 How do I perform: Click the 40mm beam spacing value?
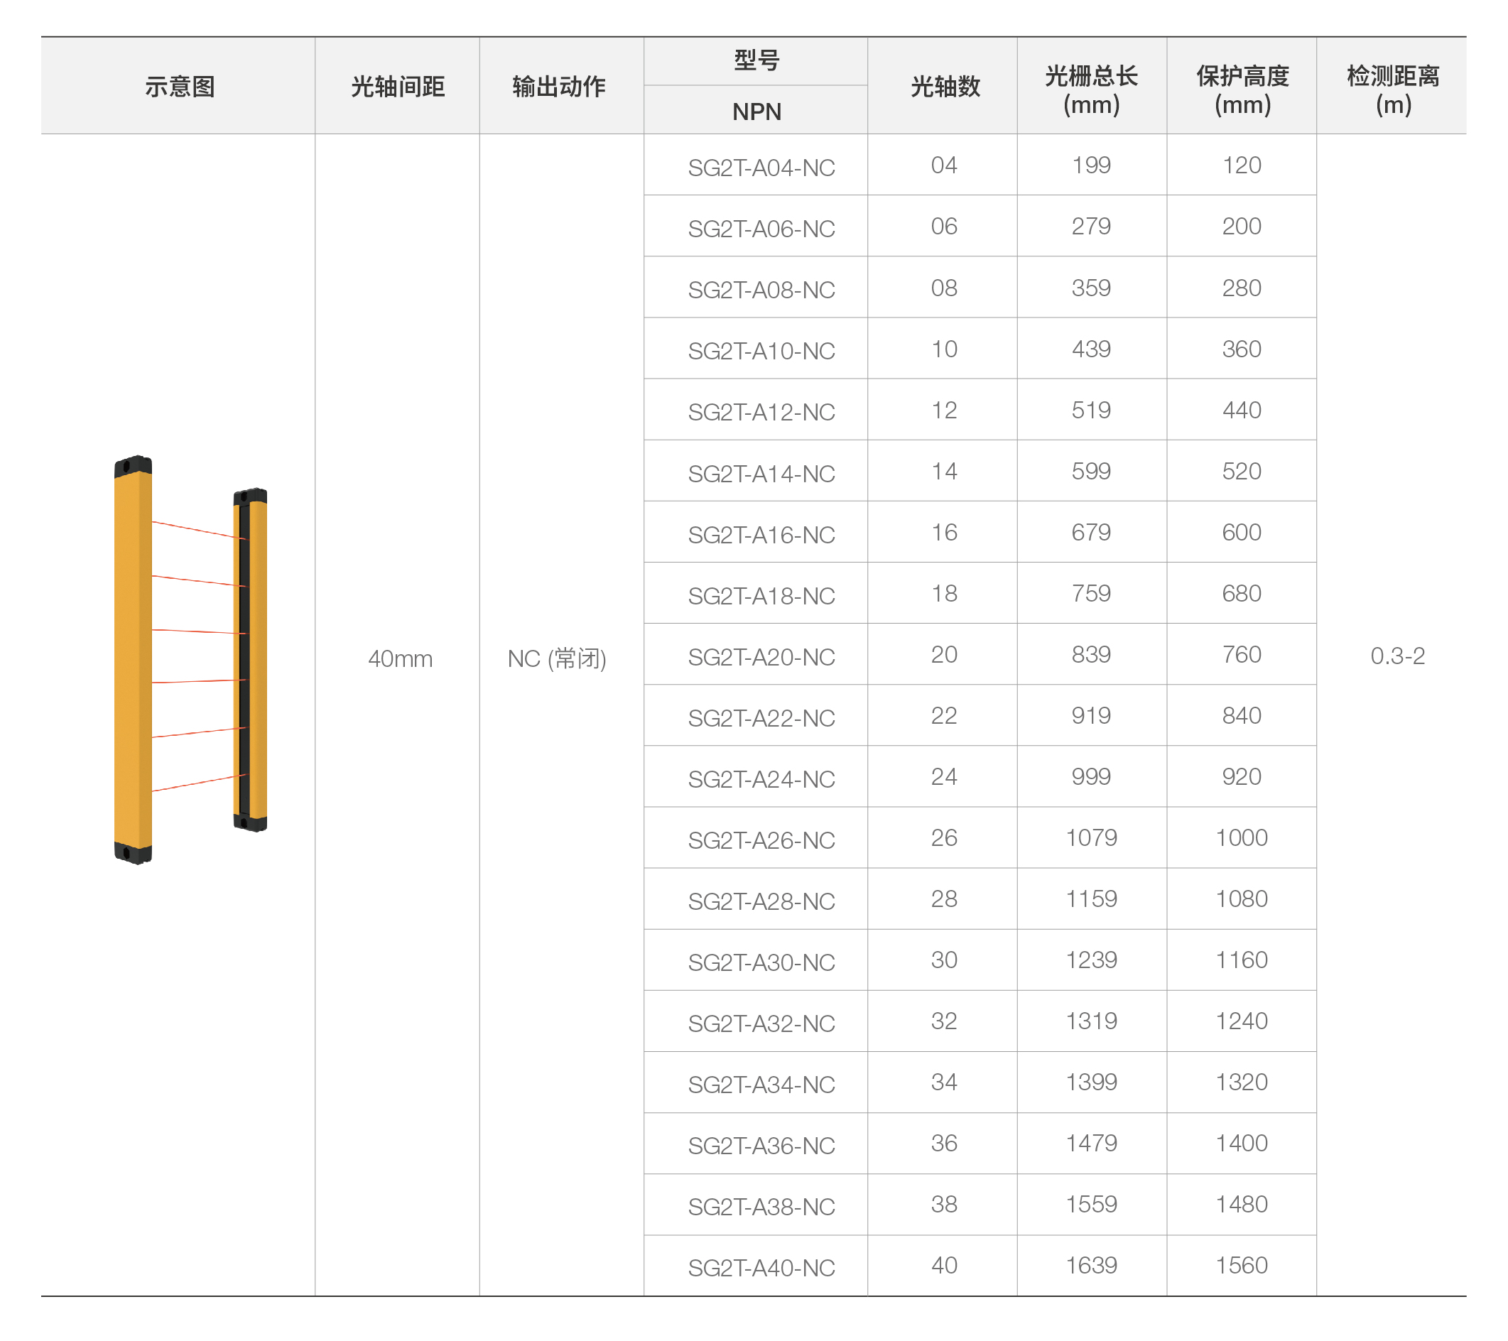[400, 658]
